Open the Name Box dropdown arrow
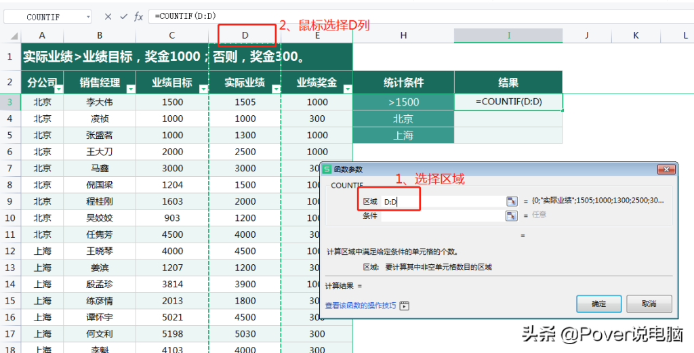This screenshot has height=353, width=694. pyautogui.click(x=88, y=17)
